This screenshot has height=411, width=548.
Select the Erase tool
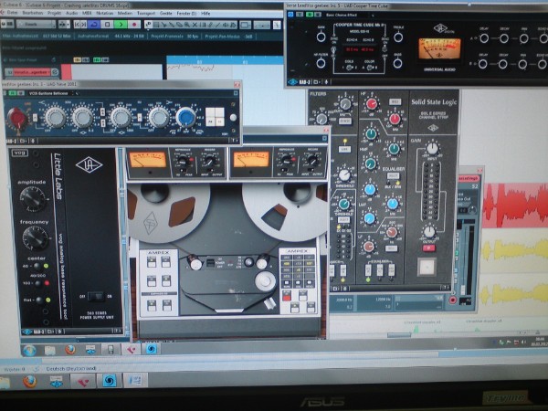pos(179,25)
